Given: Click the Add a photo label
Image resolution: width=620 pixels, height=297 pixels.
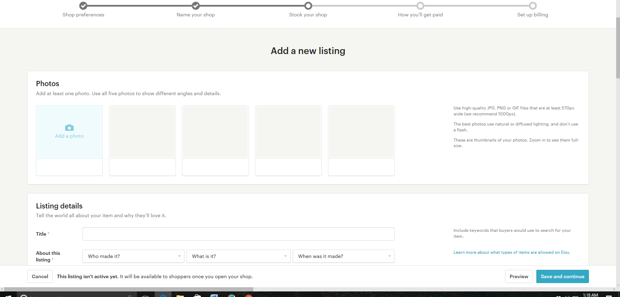Looking at the screenshot, I should click(x=69, y=136).
